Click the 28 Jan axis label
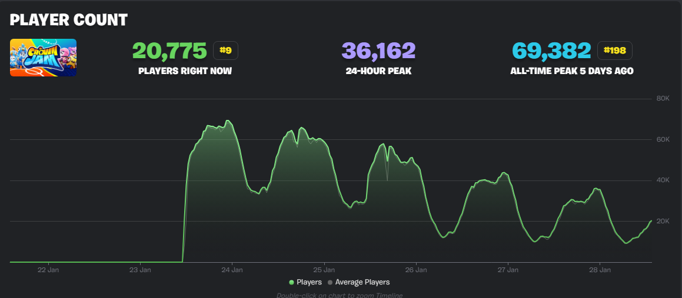 [x=600, y=270]
